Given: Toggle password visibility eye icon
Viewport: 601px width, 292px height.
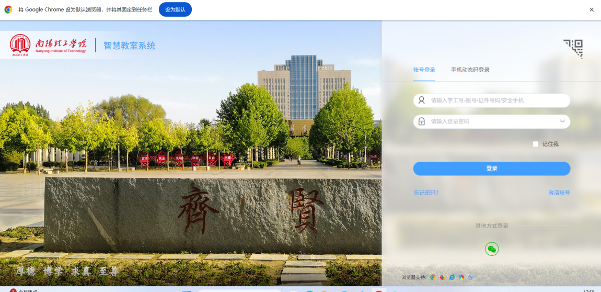Looking at the screenshot, I should [562, 121].
